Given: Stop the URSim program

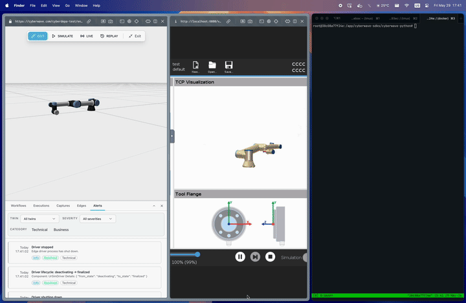Looking at the screenshot, I should pyautogui.click(x=270, y=256).
